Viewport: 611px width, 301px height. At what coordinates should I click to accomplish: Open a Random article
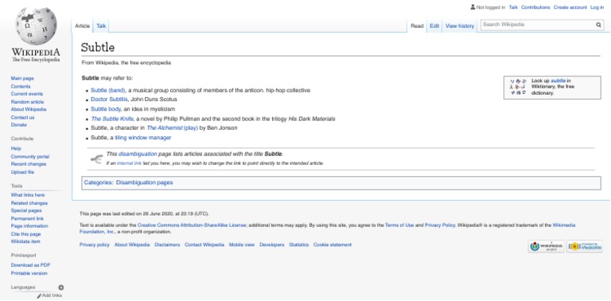point(27,102)
